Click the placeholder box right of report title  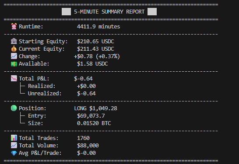(152, 11)
